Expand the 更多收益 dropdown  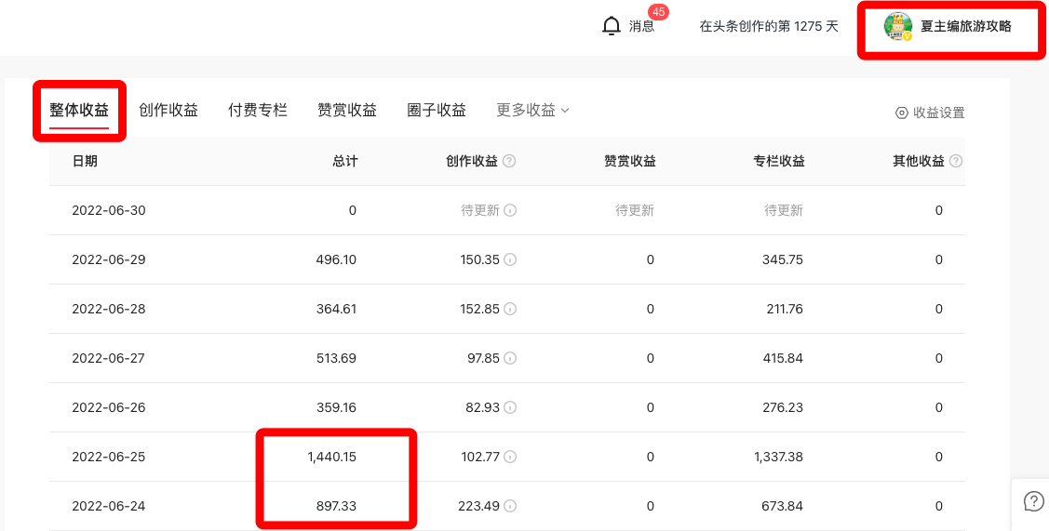pos(532,111)
